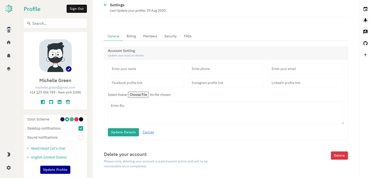
Task: Click the green dotted app logo
Action: coord(9,8)
